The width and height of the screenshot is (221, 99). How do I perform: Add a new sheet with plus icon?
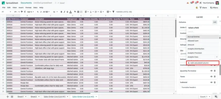8,97
